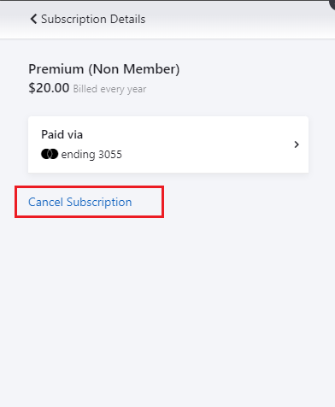The width and height of the screenshot is (335, 407).
Task: Click the word year in billing text
Action: [x=137, y=90]
